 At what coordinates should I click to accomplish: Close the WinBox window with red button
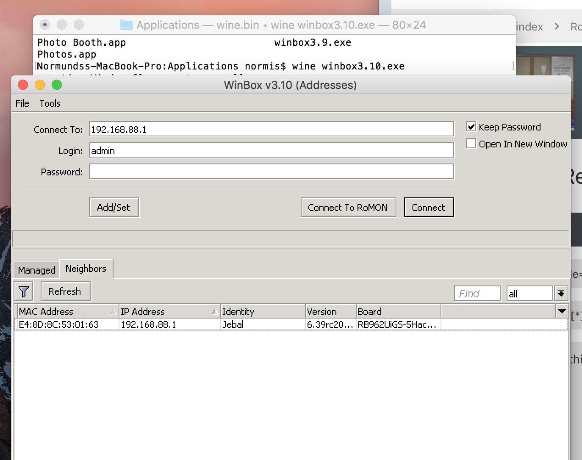[23, 85]
